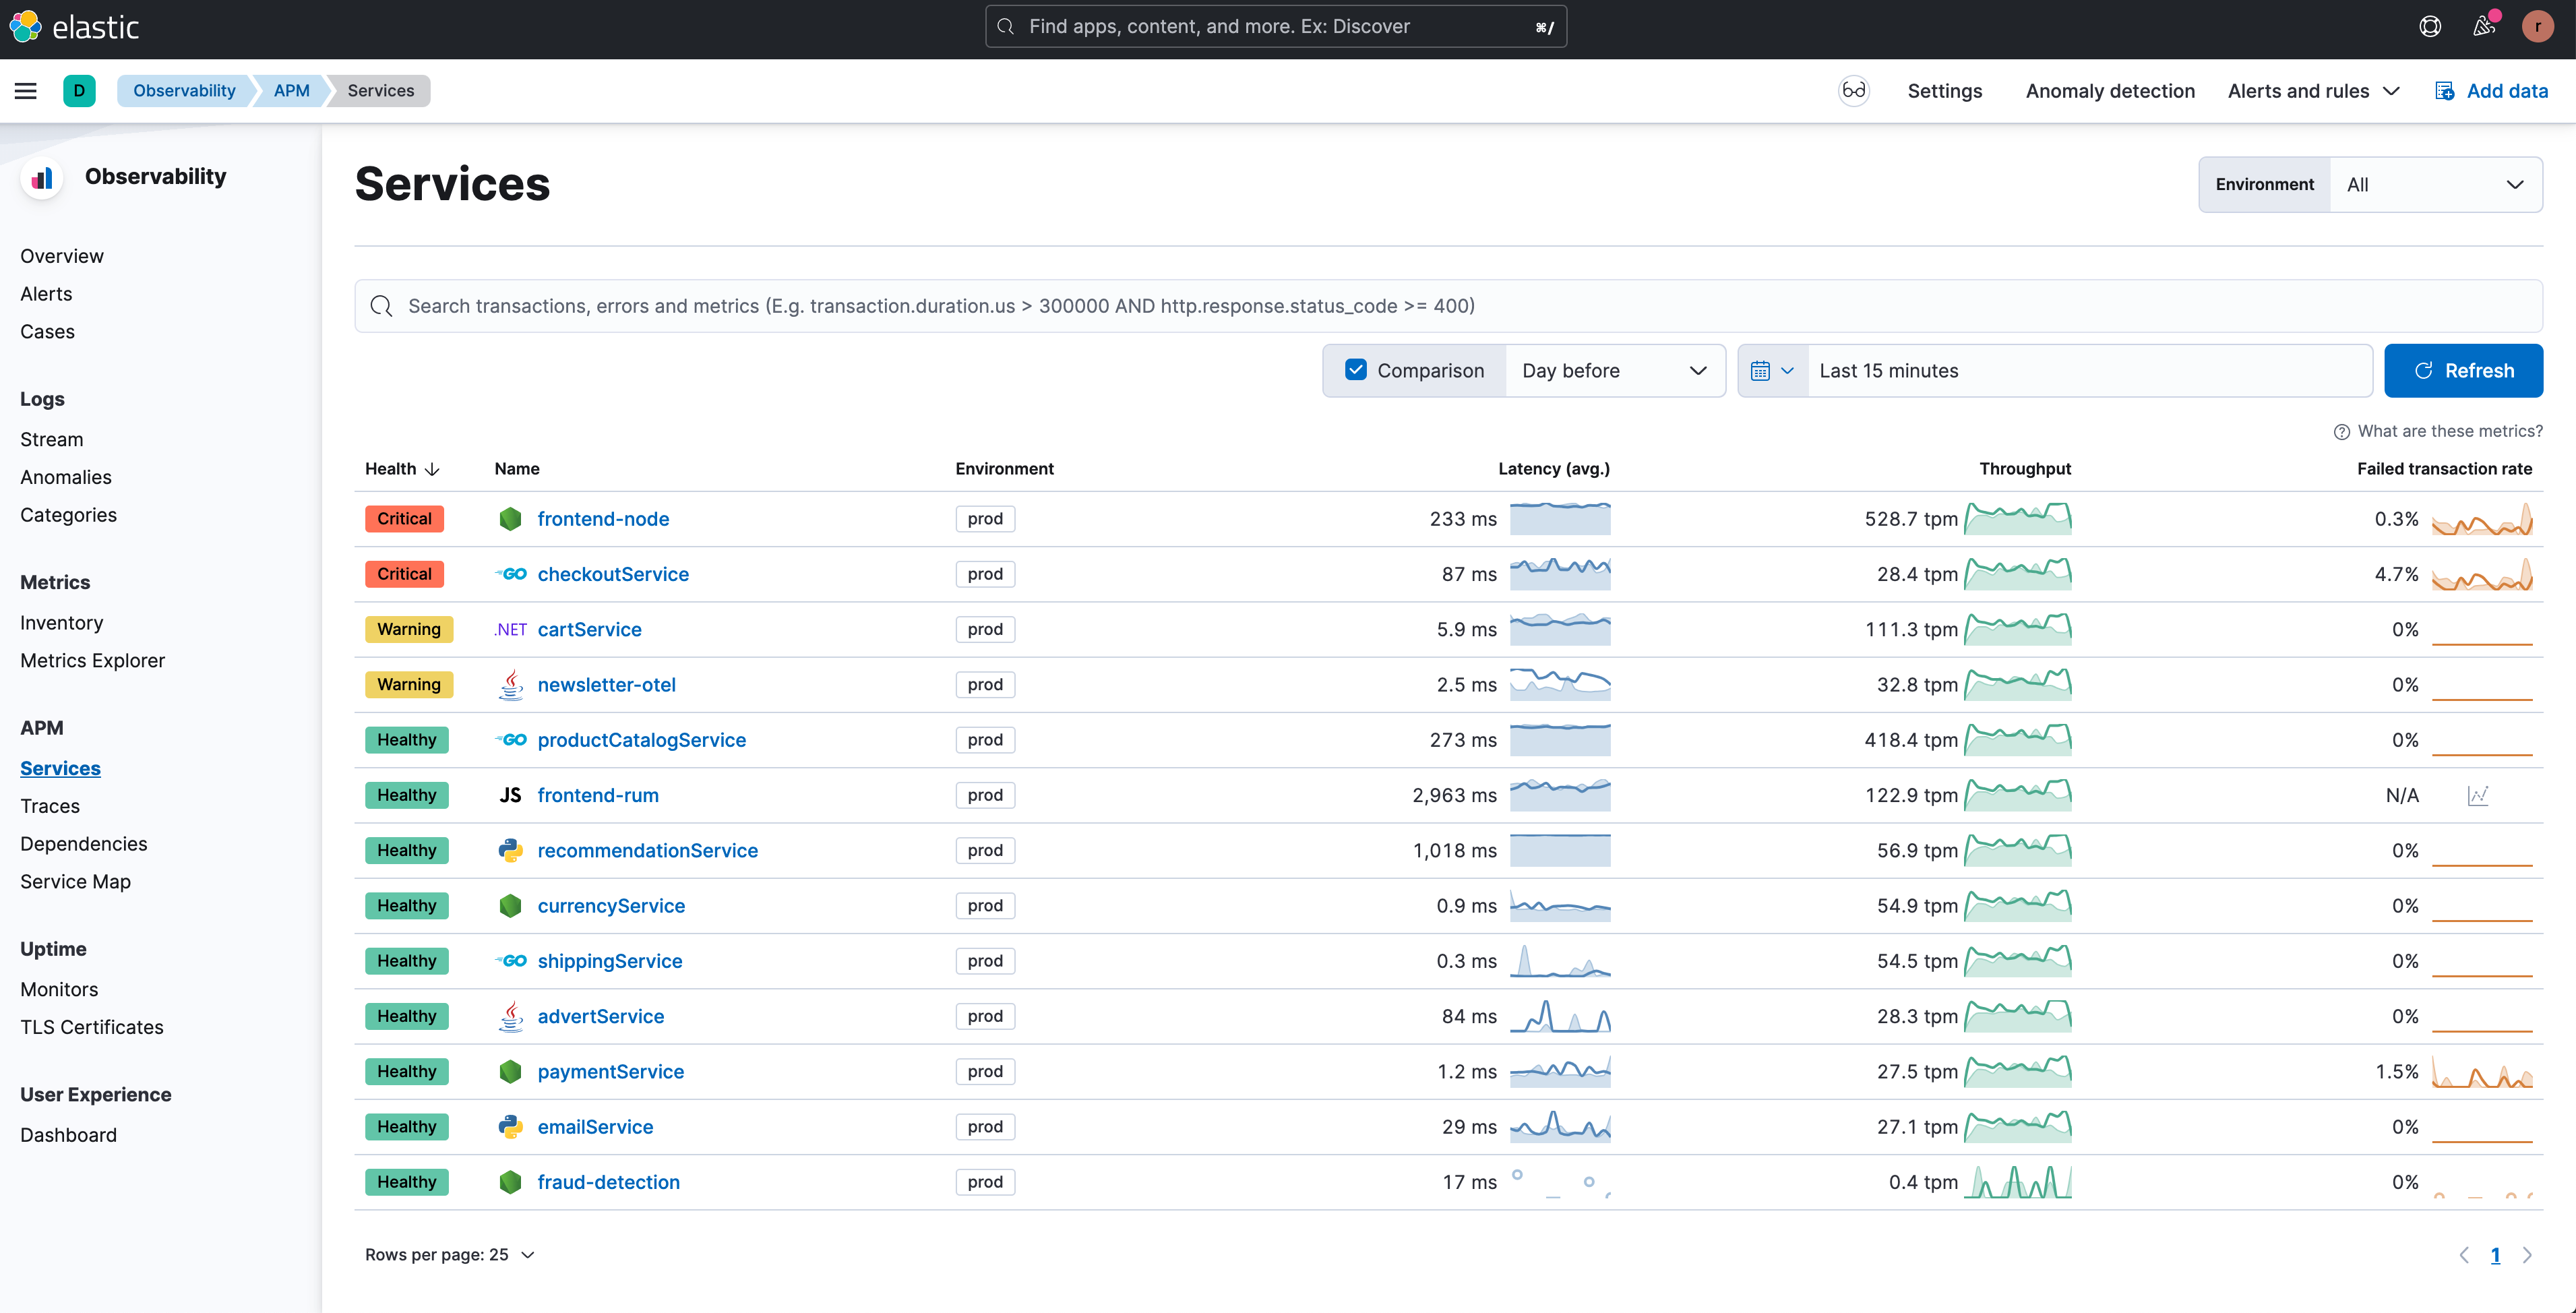Go to previous page arrow
The width and height of the screenshot is (2576, 1313).
(x=2464, y=1255)
